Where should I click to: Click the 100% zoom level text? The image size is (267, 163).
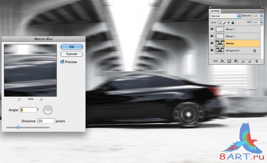pos(31,99)
